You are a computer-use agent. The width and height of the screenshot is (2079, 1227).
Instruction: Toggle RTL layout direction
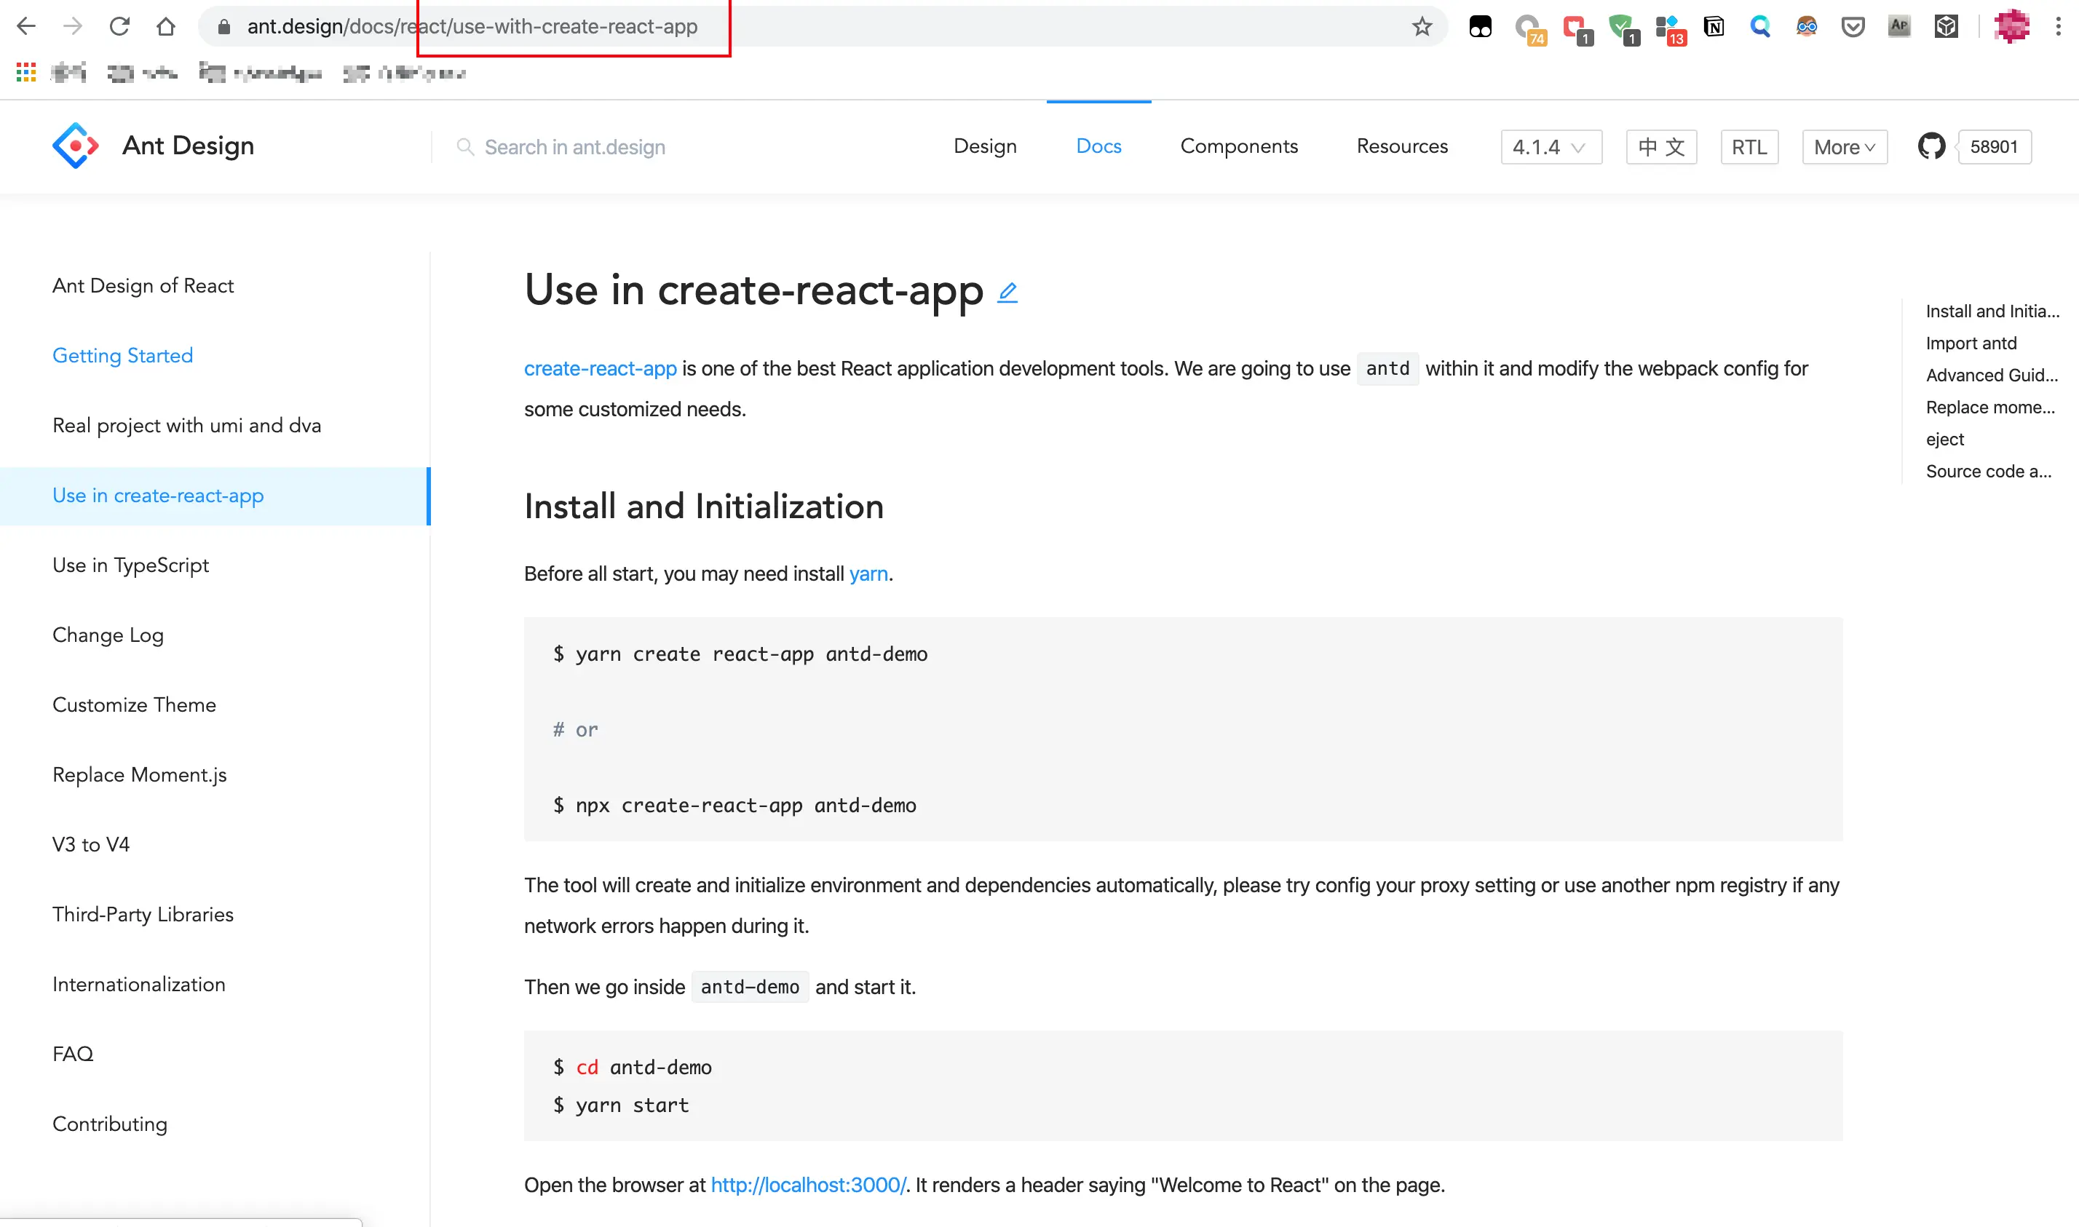coord(1749,147)
